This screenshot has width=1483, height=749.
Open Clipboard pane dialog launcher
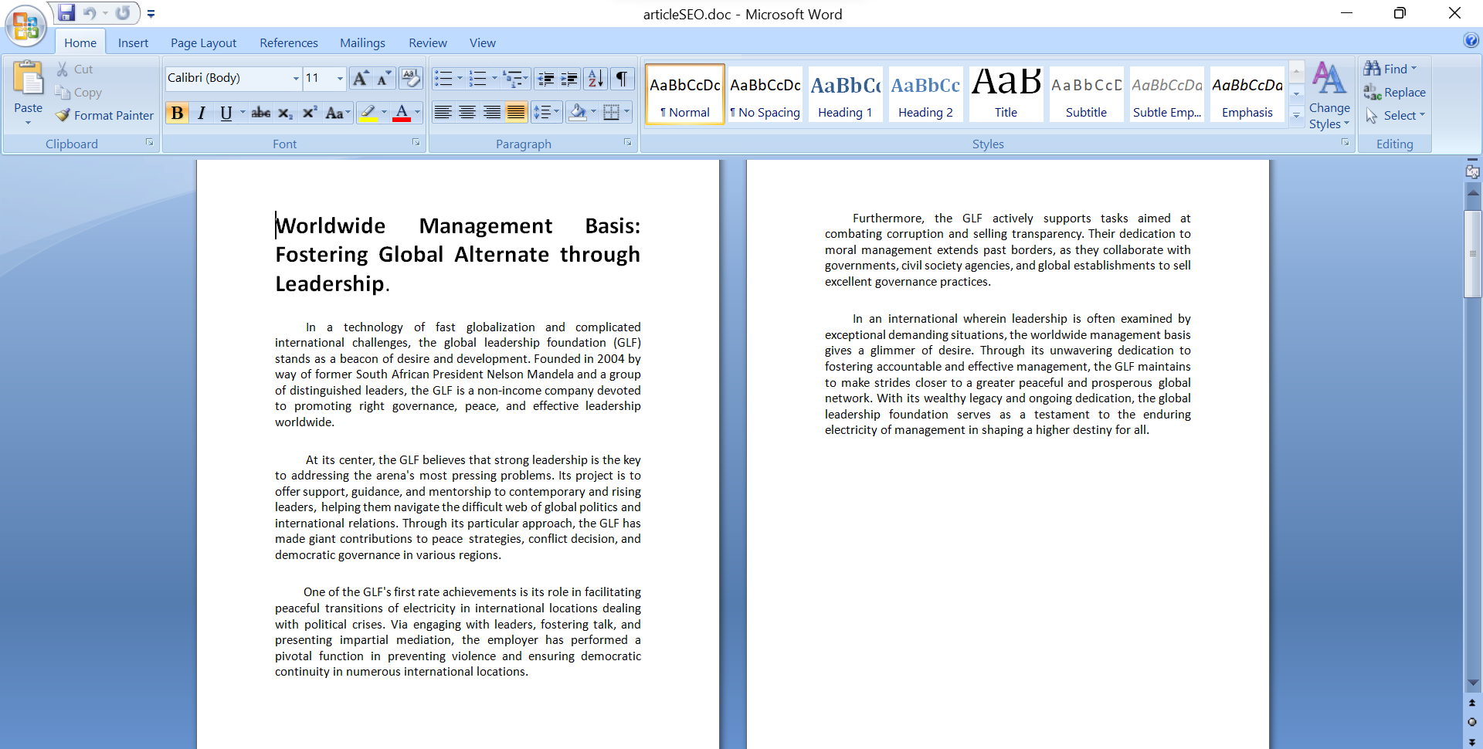(150, 143)
